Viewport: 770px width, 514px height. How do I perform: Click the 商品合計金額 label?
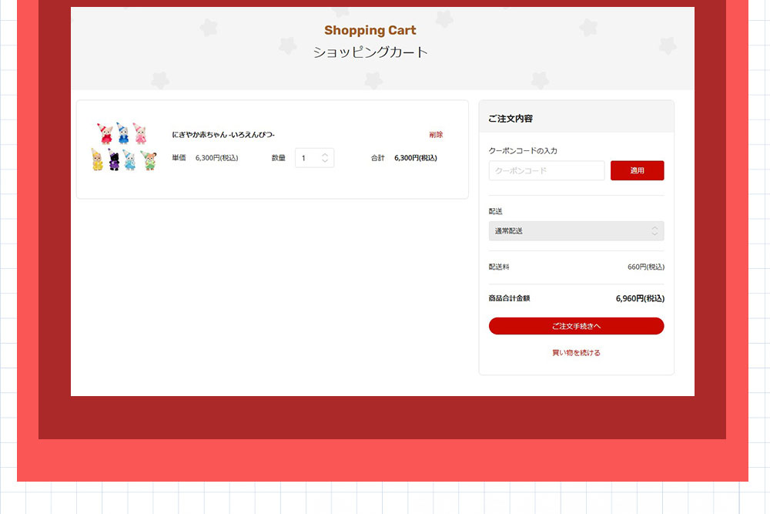pos(509,298)
